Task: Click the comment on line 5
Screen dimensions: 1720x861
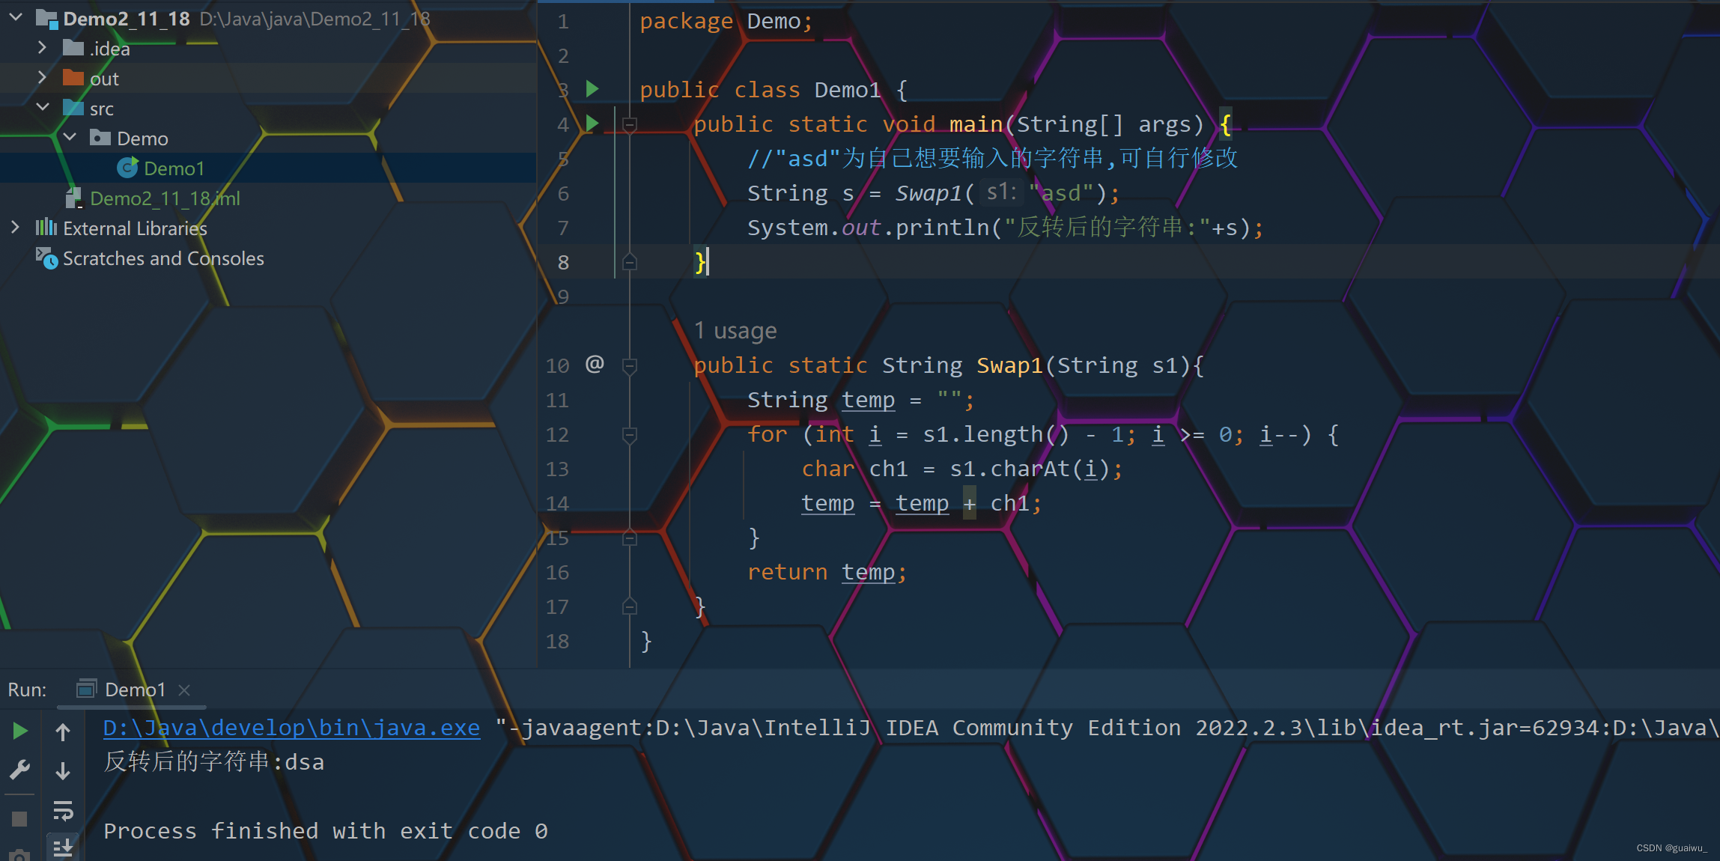Action: pos(992,158)
